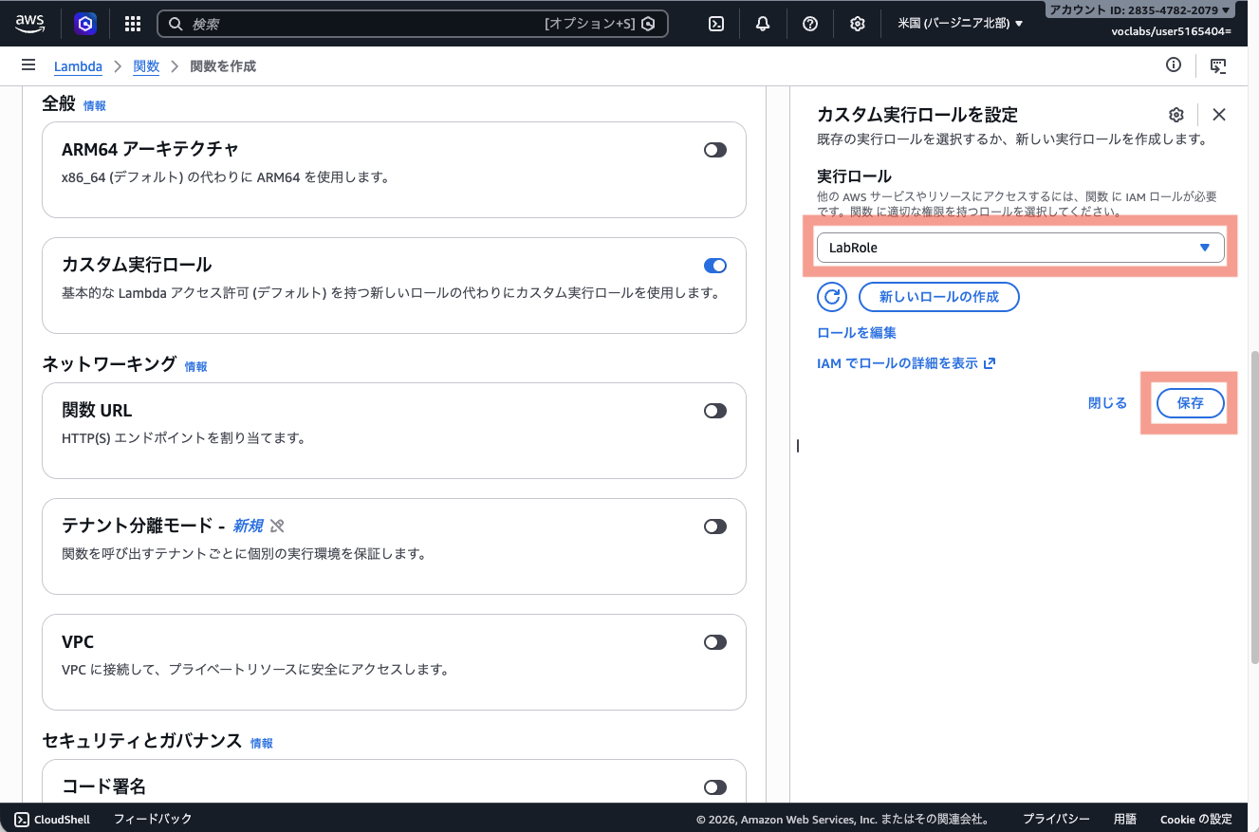
Task: Open the 用語 footer link
Action: coord(1125,819)
